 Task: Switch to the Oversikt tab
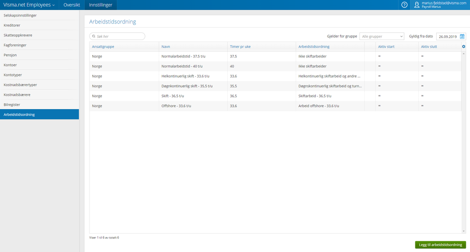coord(72,5)
